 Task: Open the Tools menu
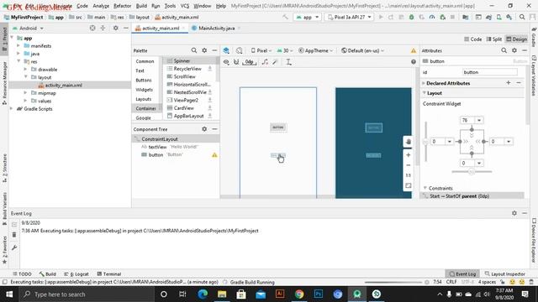pyautogui.click(x=170, y=6)
